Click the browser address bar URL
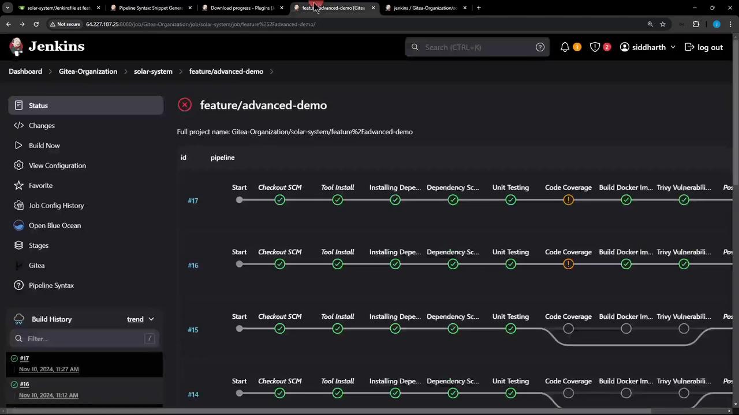This screenshot has height=415, width=739. click(x=200, y=24)
